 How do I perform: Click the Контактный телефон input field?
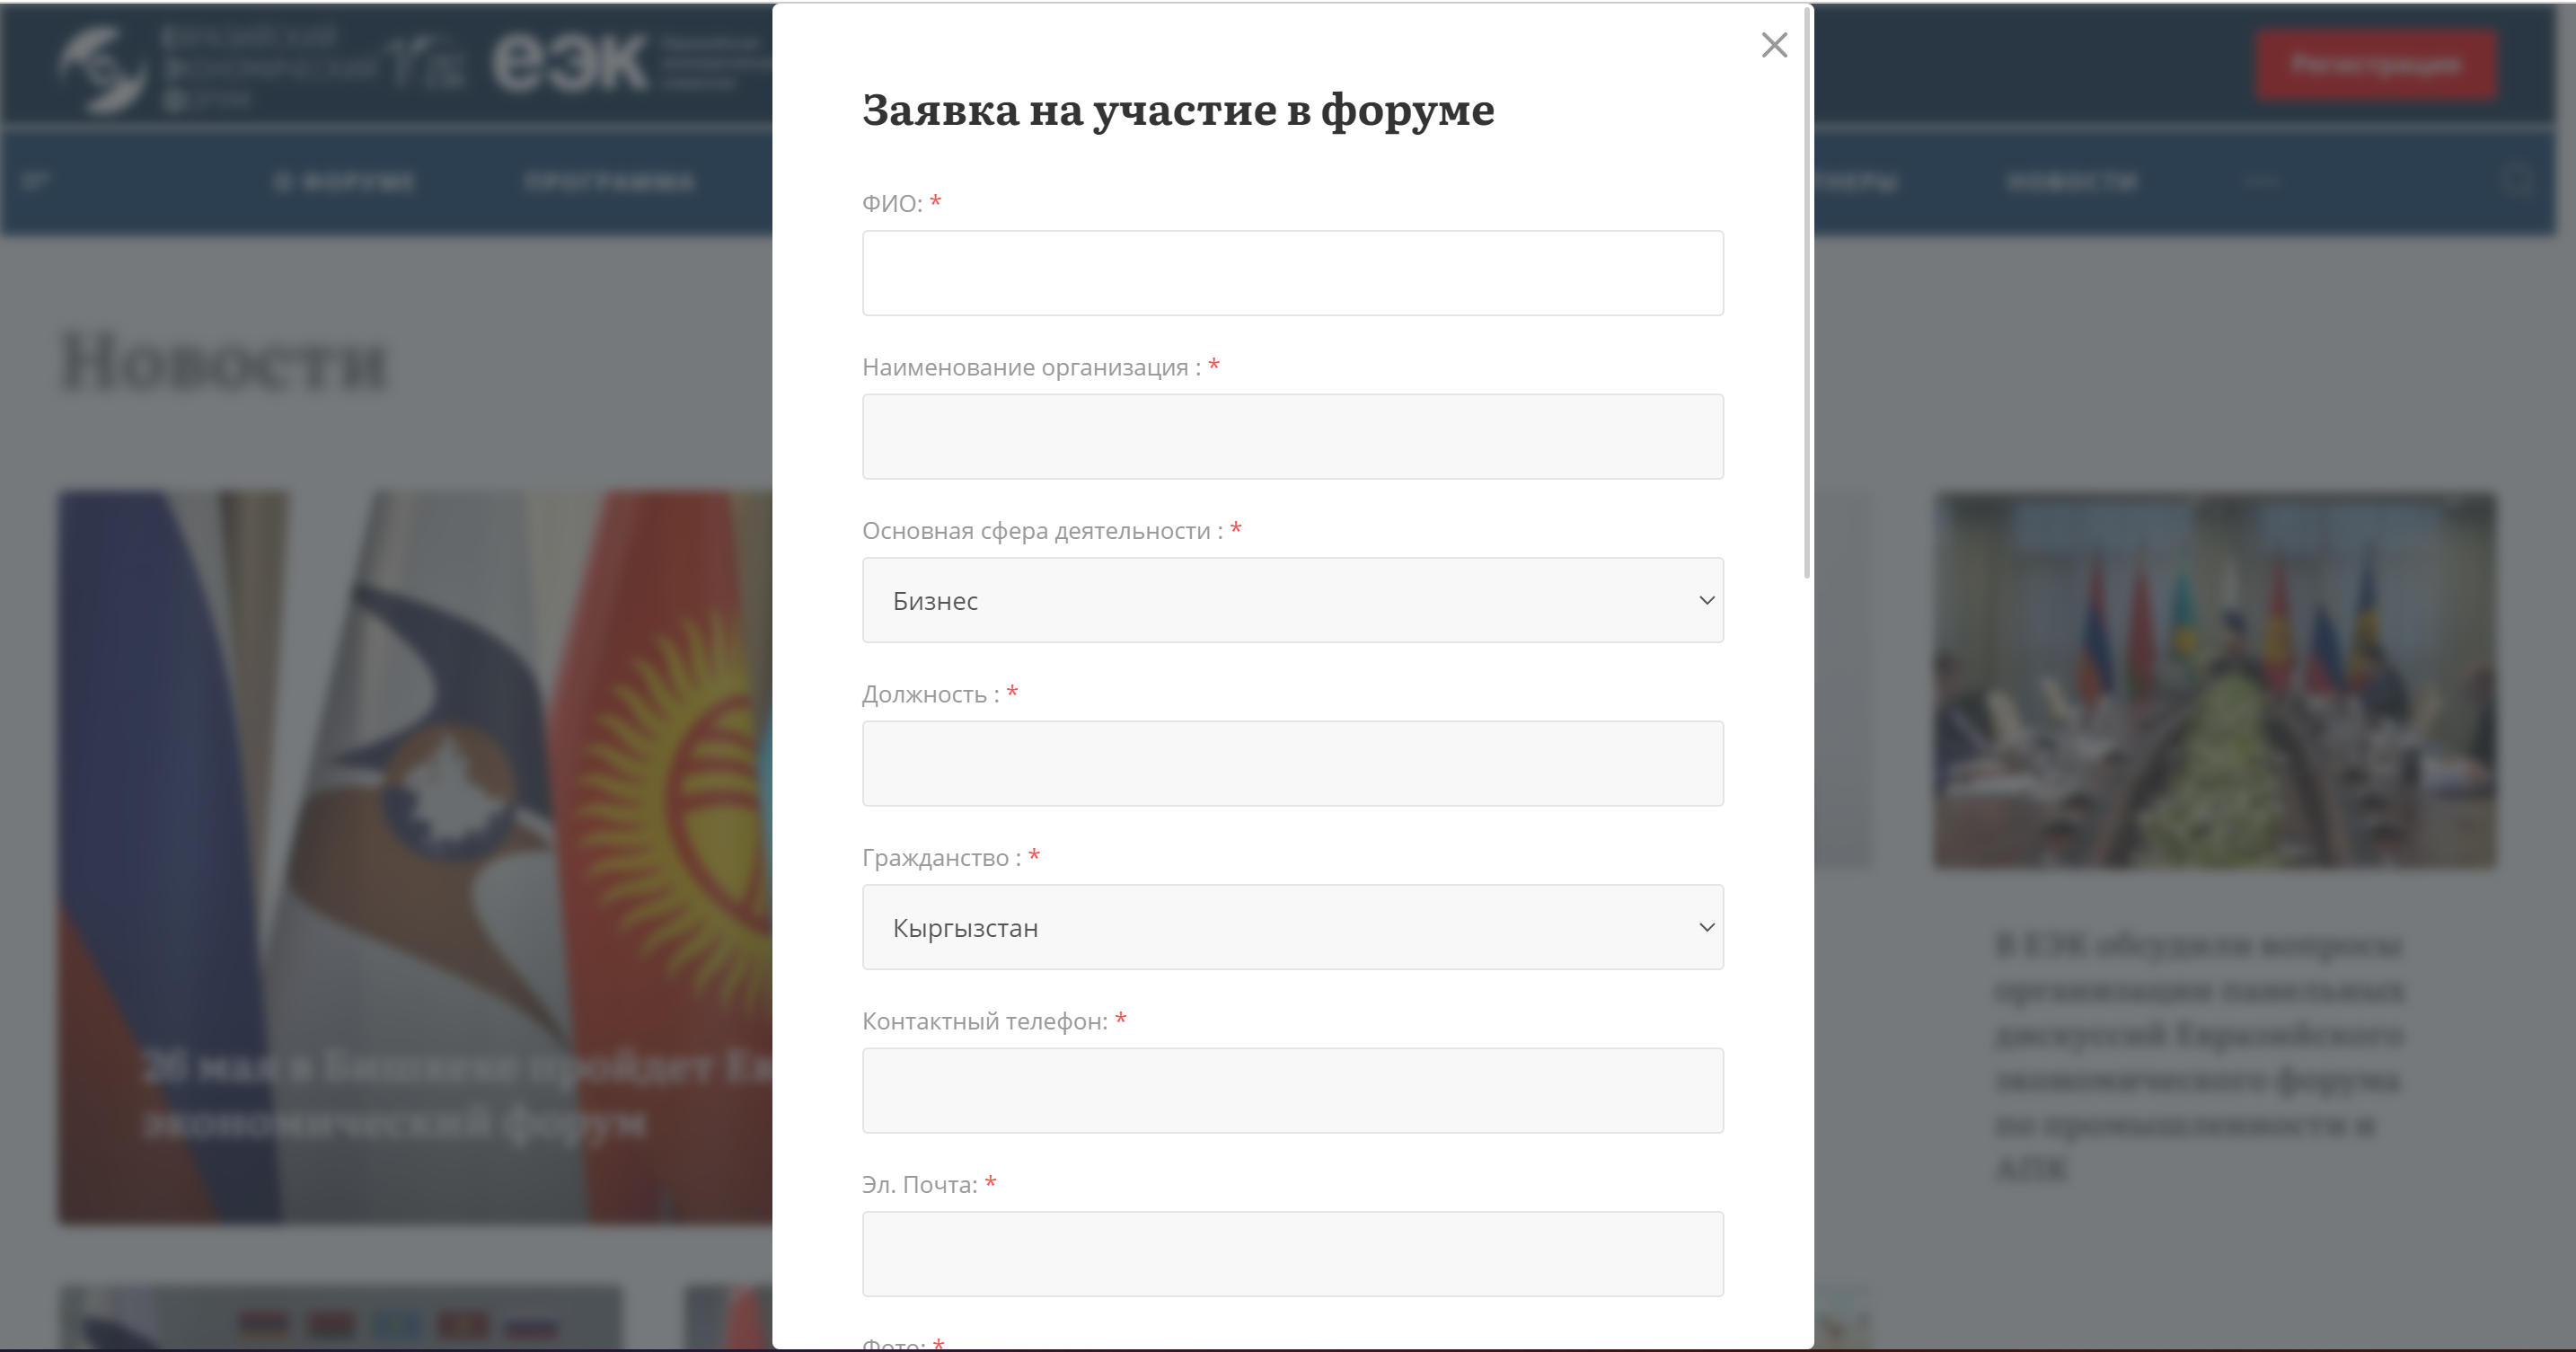1292,1091
